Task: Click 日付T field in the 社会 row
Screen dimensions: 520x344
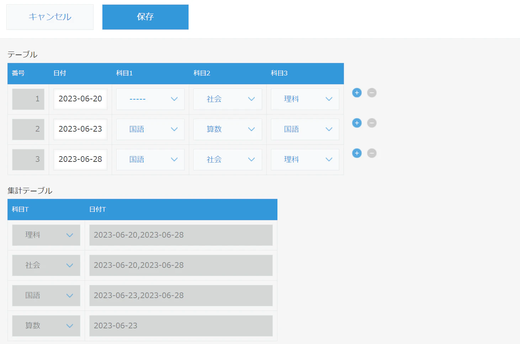Action: click(181, 265)
